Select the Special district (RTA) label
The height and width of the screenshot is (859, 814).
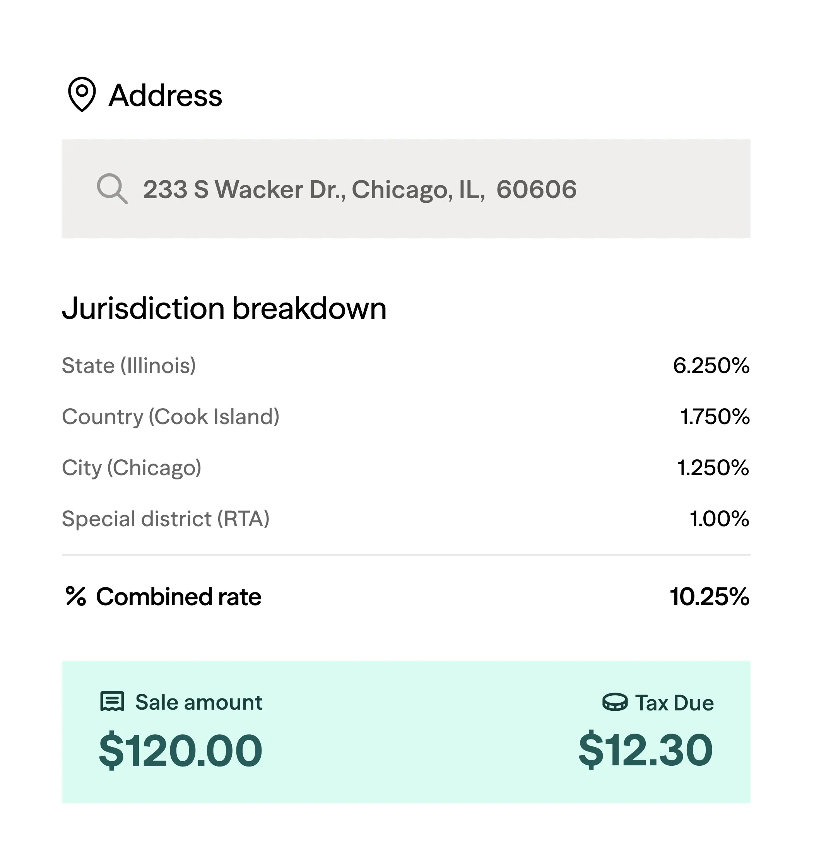[165, 519]
